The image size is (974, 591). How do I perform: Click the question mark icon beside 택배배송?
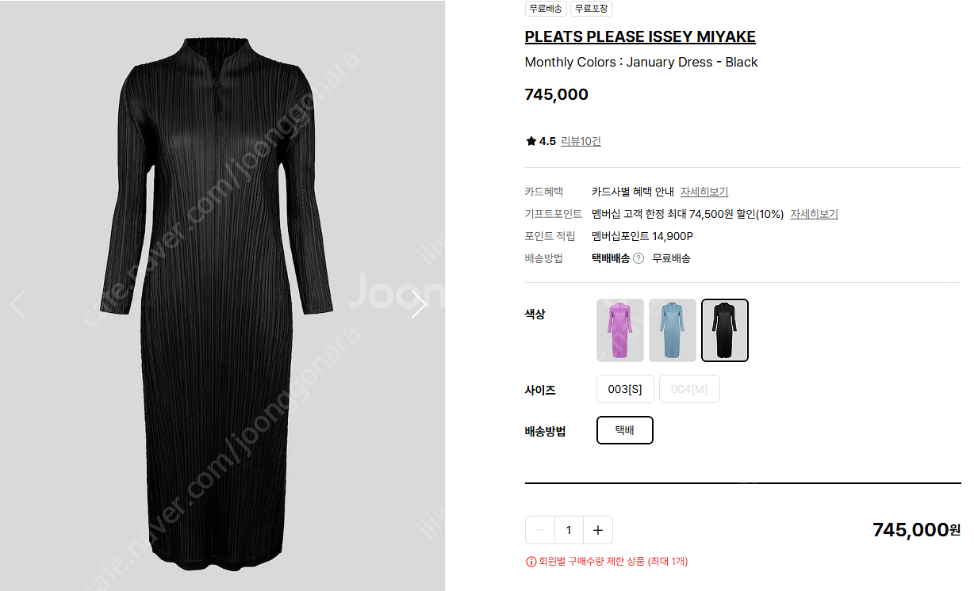(x=638, y=258)
